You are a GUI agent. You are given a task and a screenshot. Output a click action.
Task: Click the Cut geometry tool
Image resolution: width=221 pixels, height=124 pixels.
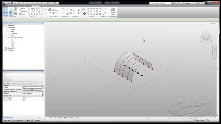[x=73, y=10]
